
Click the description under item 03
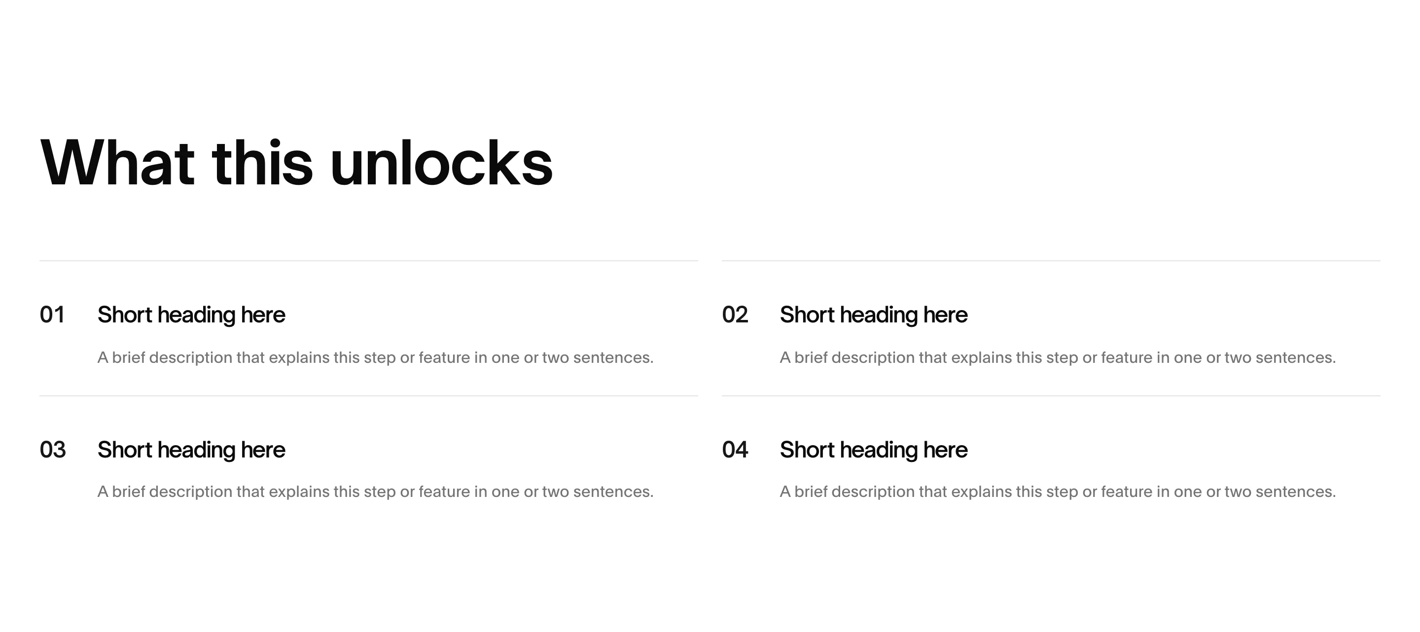point(375,492)
